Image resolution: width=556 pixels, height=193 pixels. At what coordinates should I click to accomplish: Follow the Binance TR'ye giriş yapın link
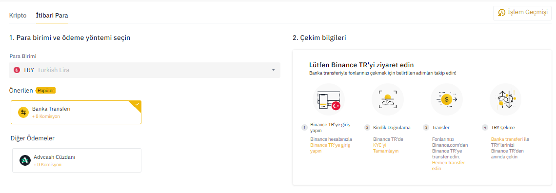pos(330,148)
